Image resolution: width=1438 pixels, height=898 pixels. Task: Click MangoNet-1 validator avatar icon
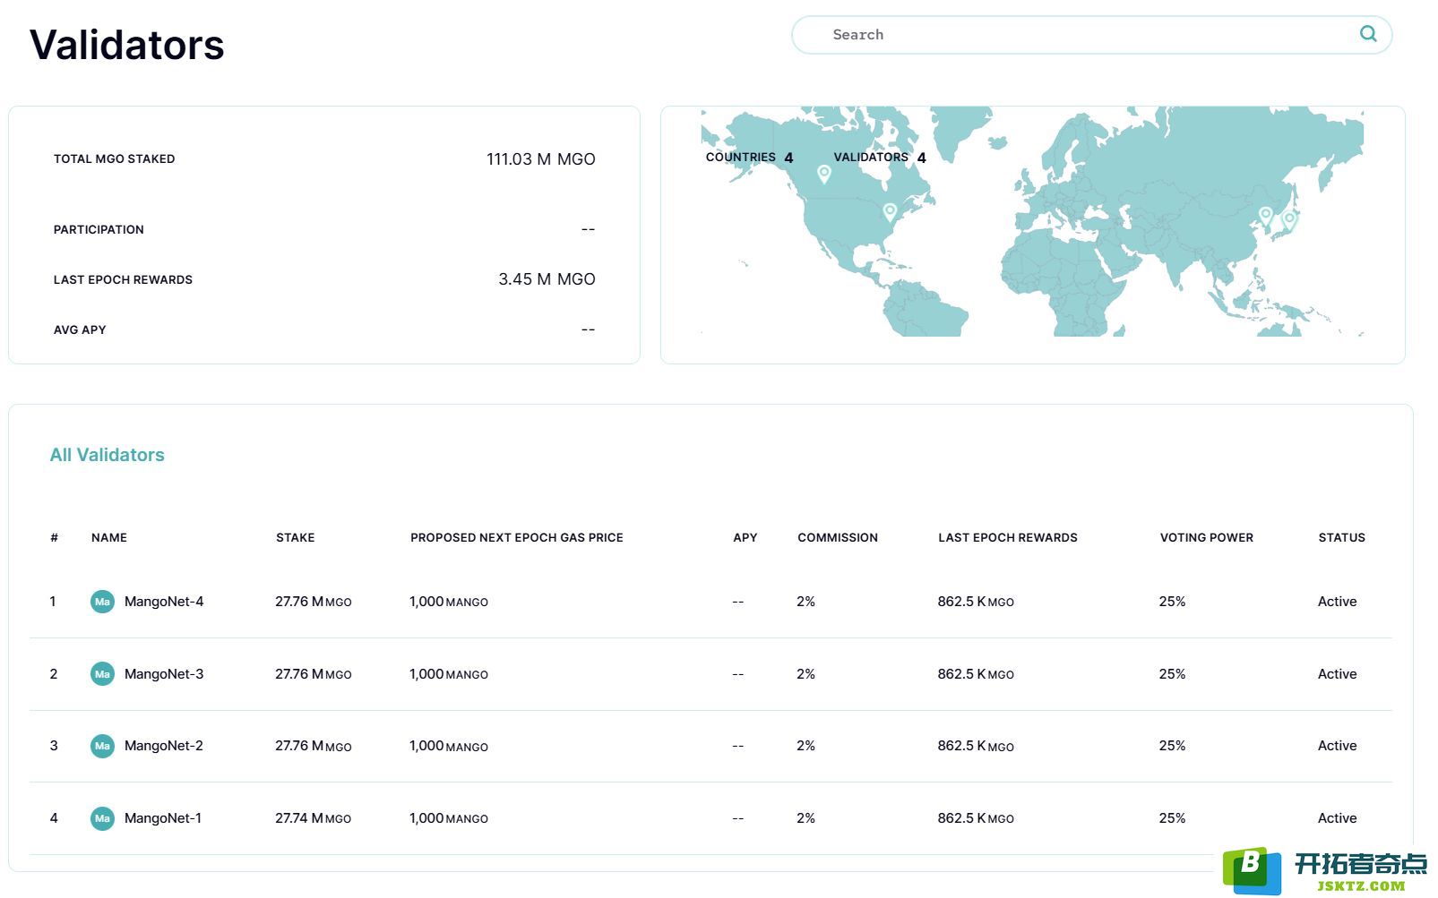pyautogui.click(x=102, y=818)
